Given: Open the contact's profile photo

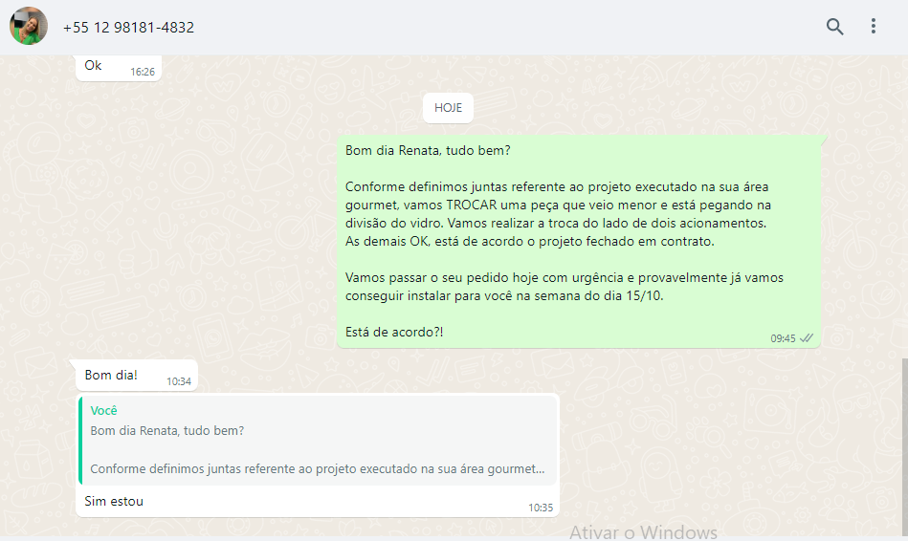Looking at the screenshot, I should (29, 27).
